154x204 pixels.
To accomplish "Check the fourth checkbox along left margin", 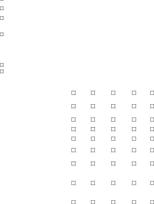I will [x=2, y=65].
